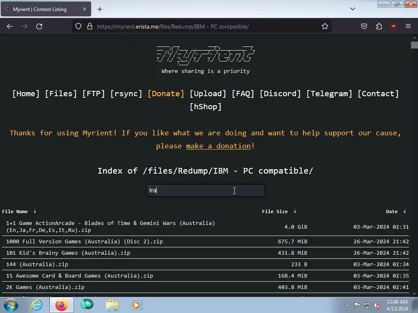
Task: Open the [Upload] navigation link
Action: (x=208, y=94)
